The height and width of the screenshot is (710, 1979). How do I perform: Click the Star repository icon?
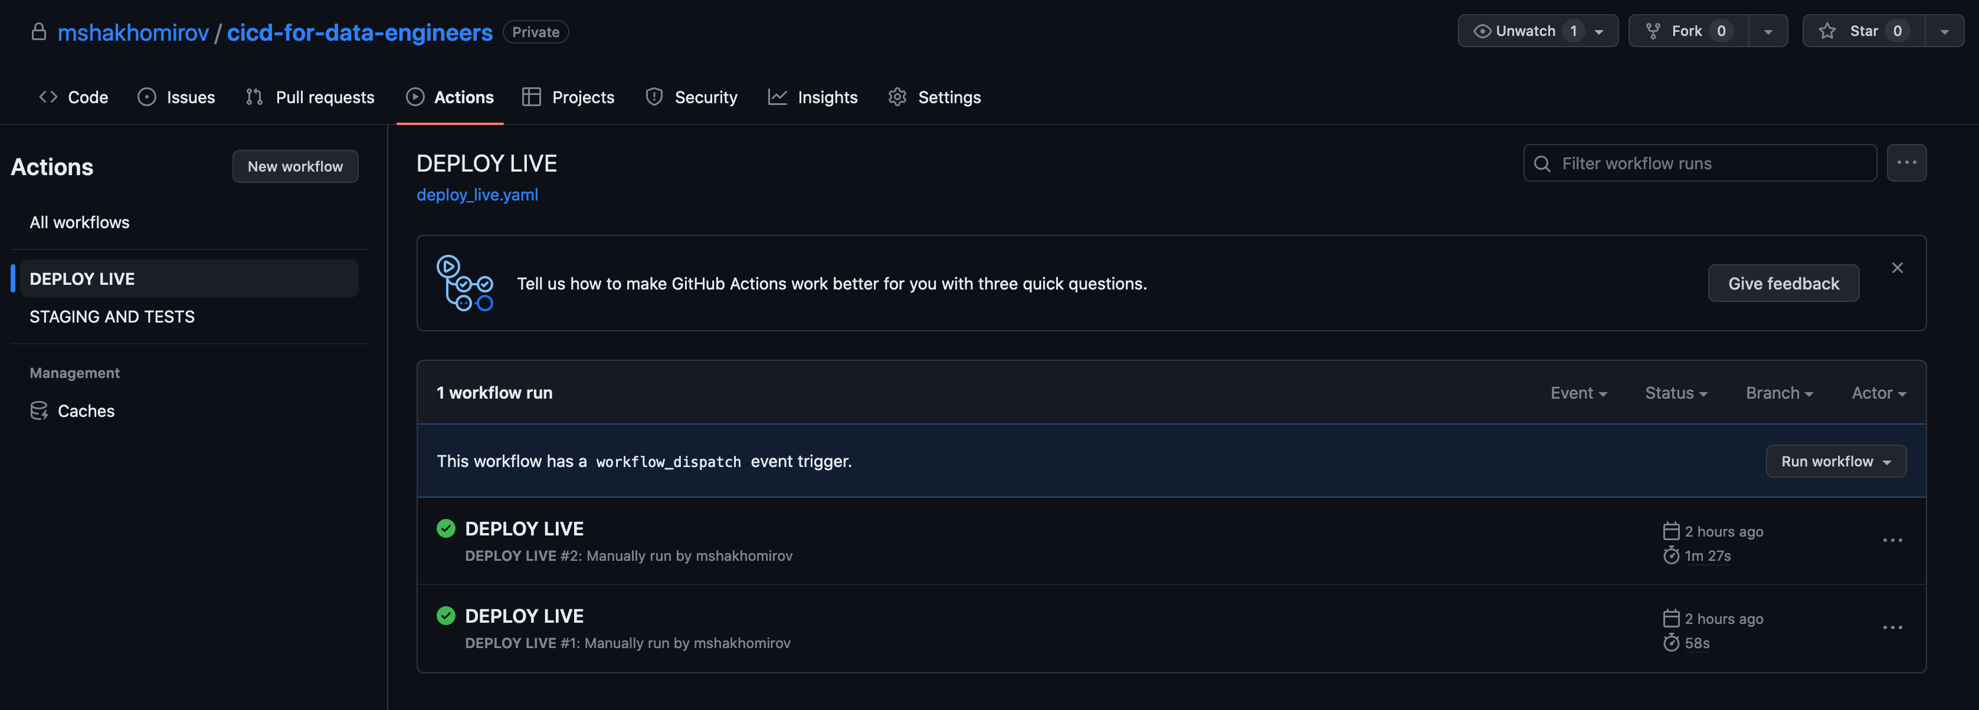coord(1827,31)
